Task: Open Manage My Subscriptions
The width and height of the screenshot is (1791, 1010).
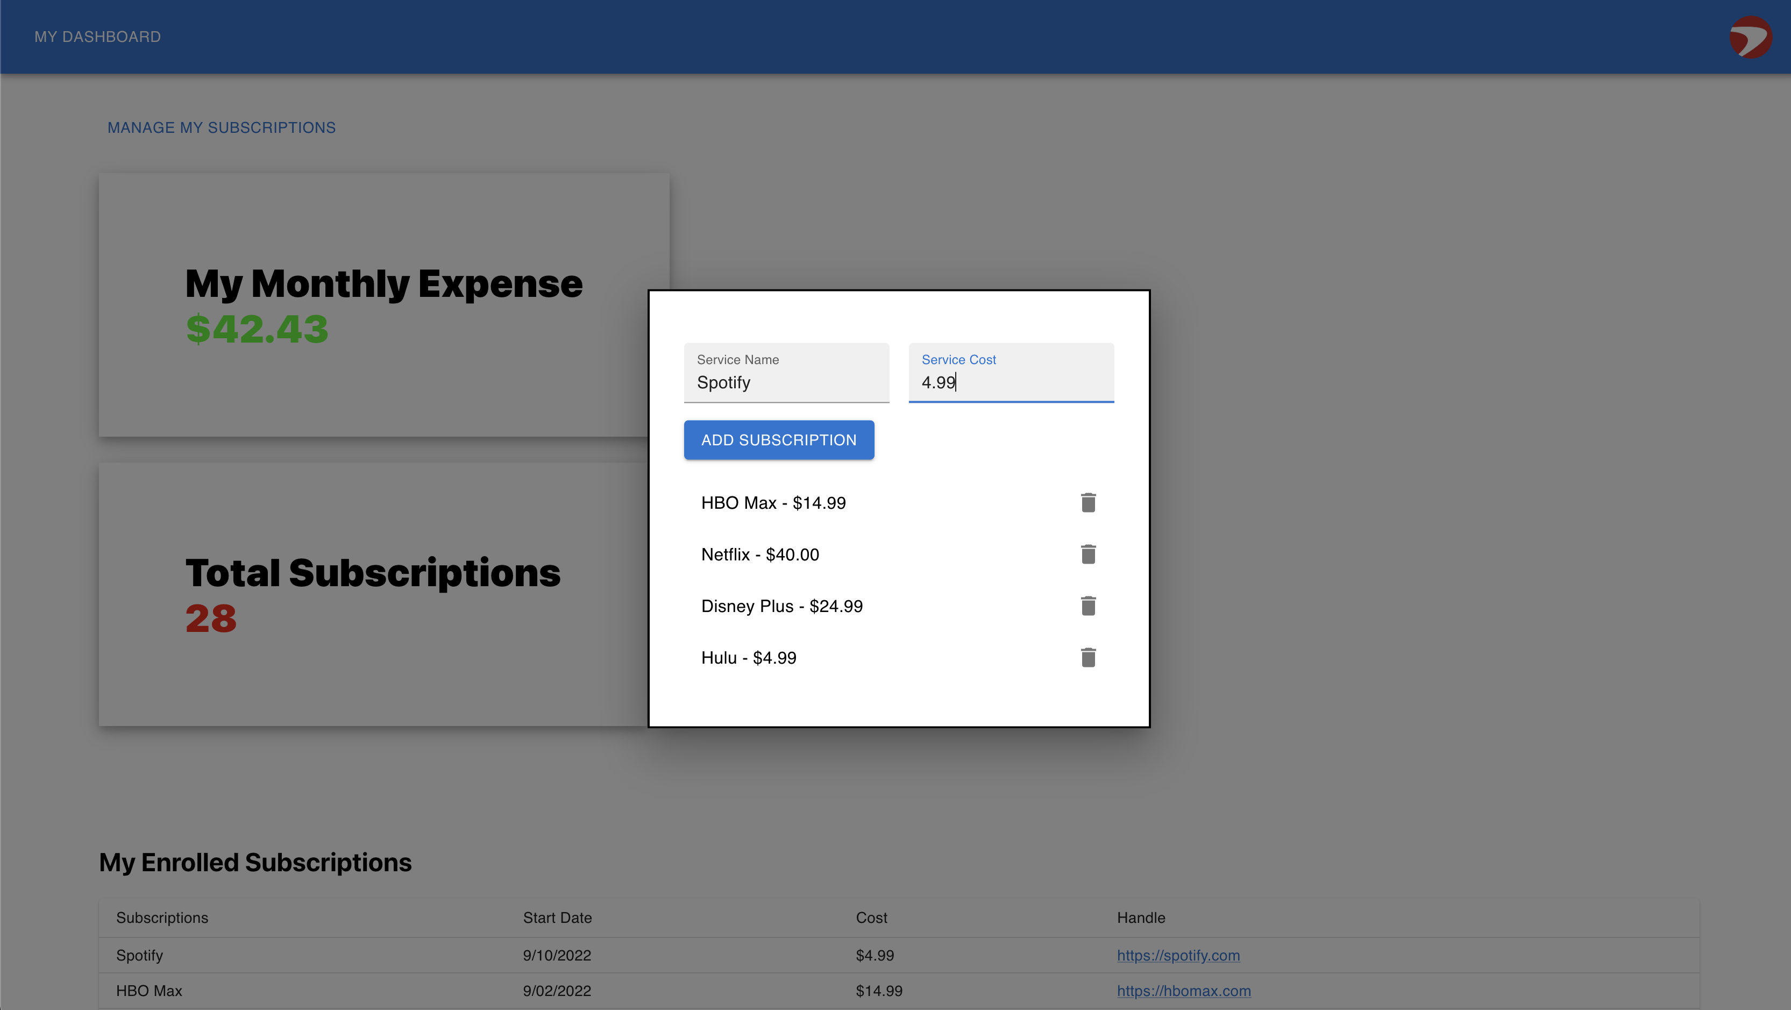Action: pyautogui.click(x=221, y=128)
